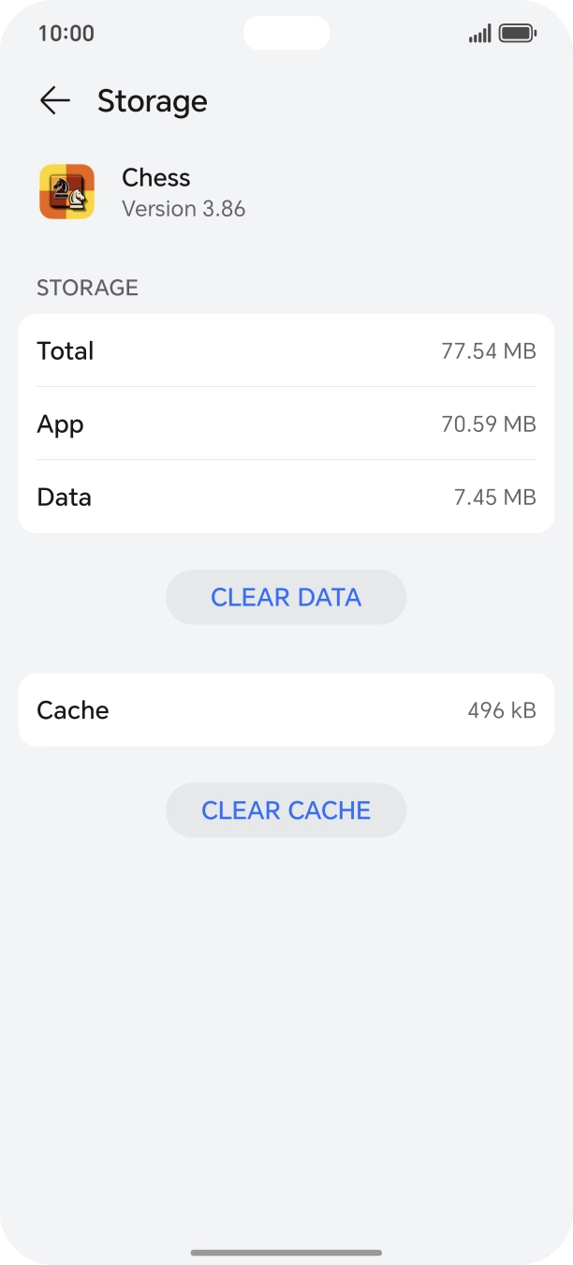The width and height of the screenshot is (573, 1265).
Task: Click the knight piece on the Chess icon
Action: tap(66, 191)
